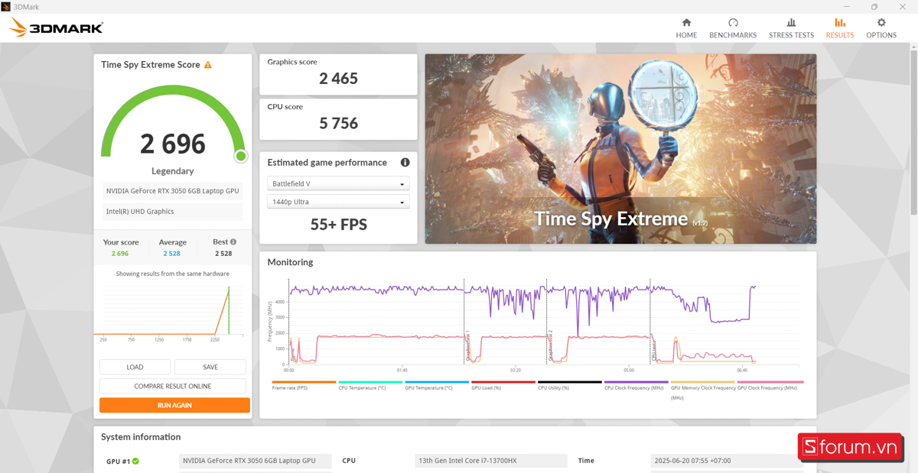Click the Average score value 2 528
Screen dimensions: 918x473
click(171, 254)
